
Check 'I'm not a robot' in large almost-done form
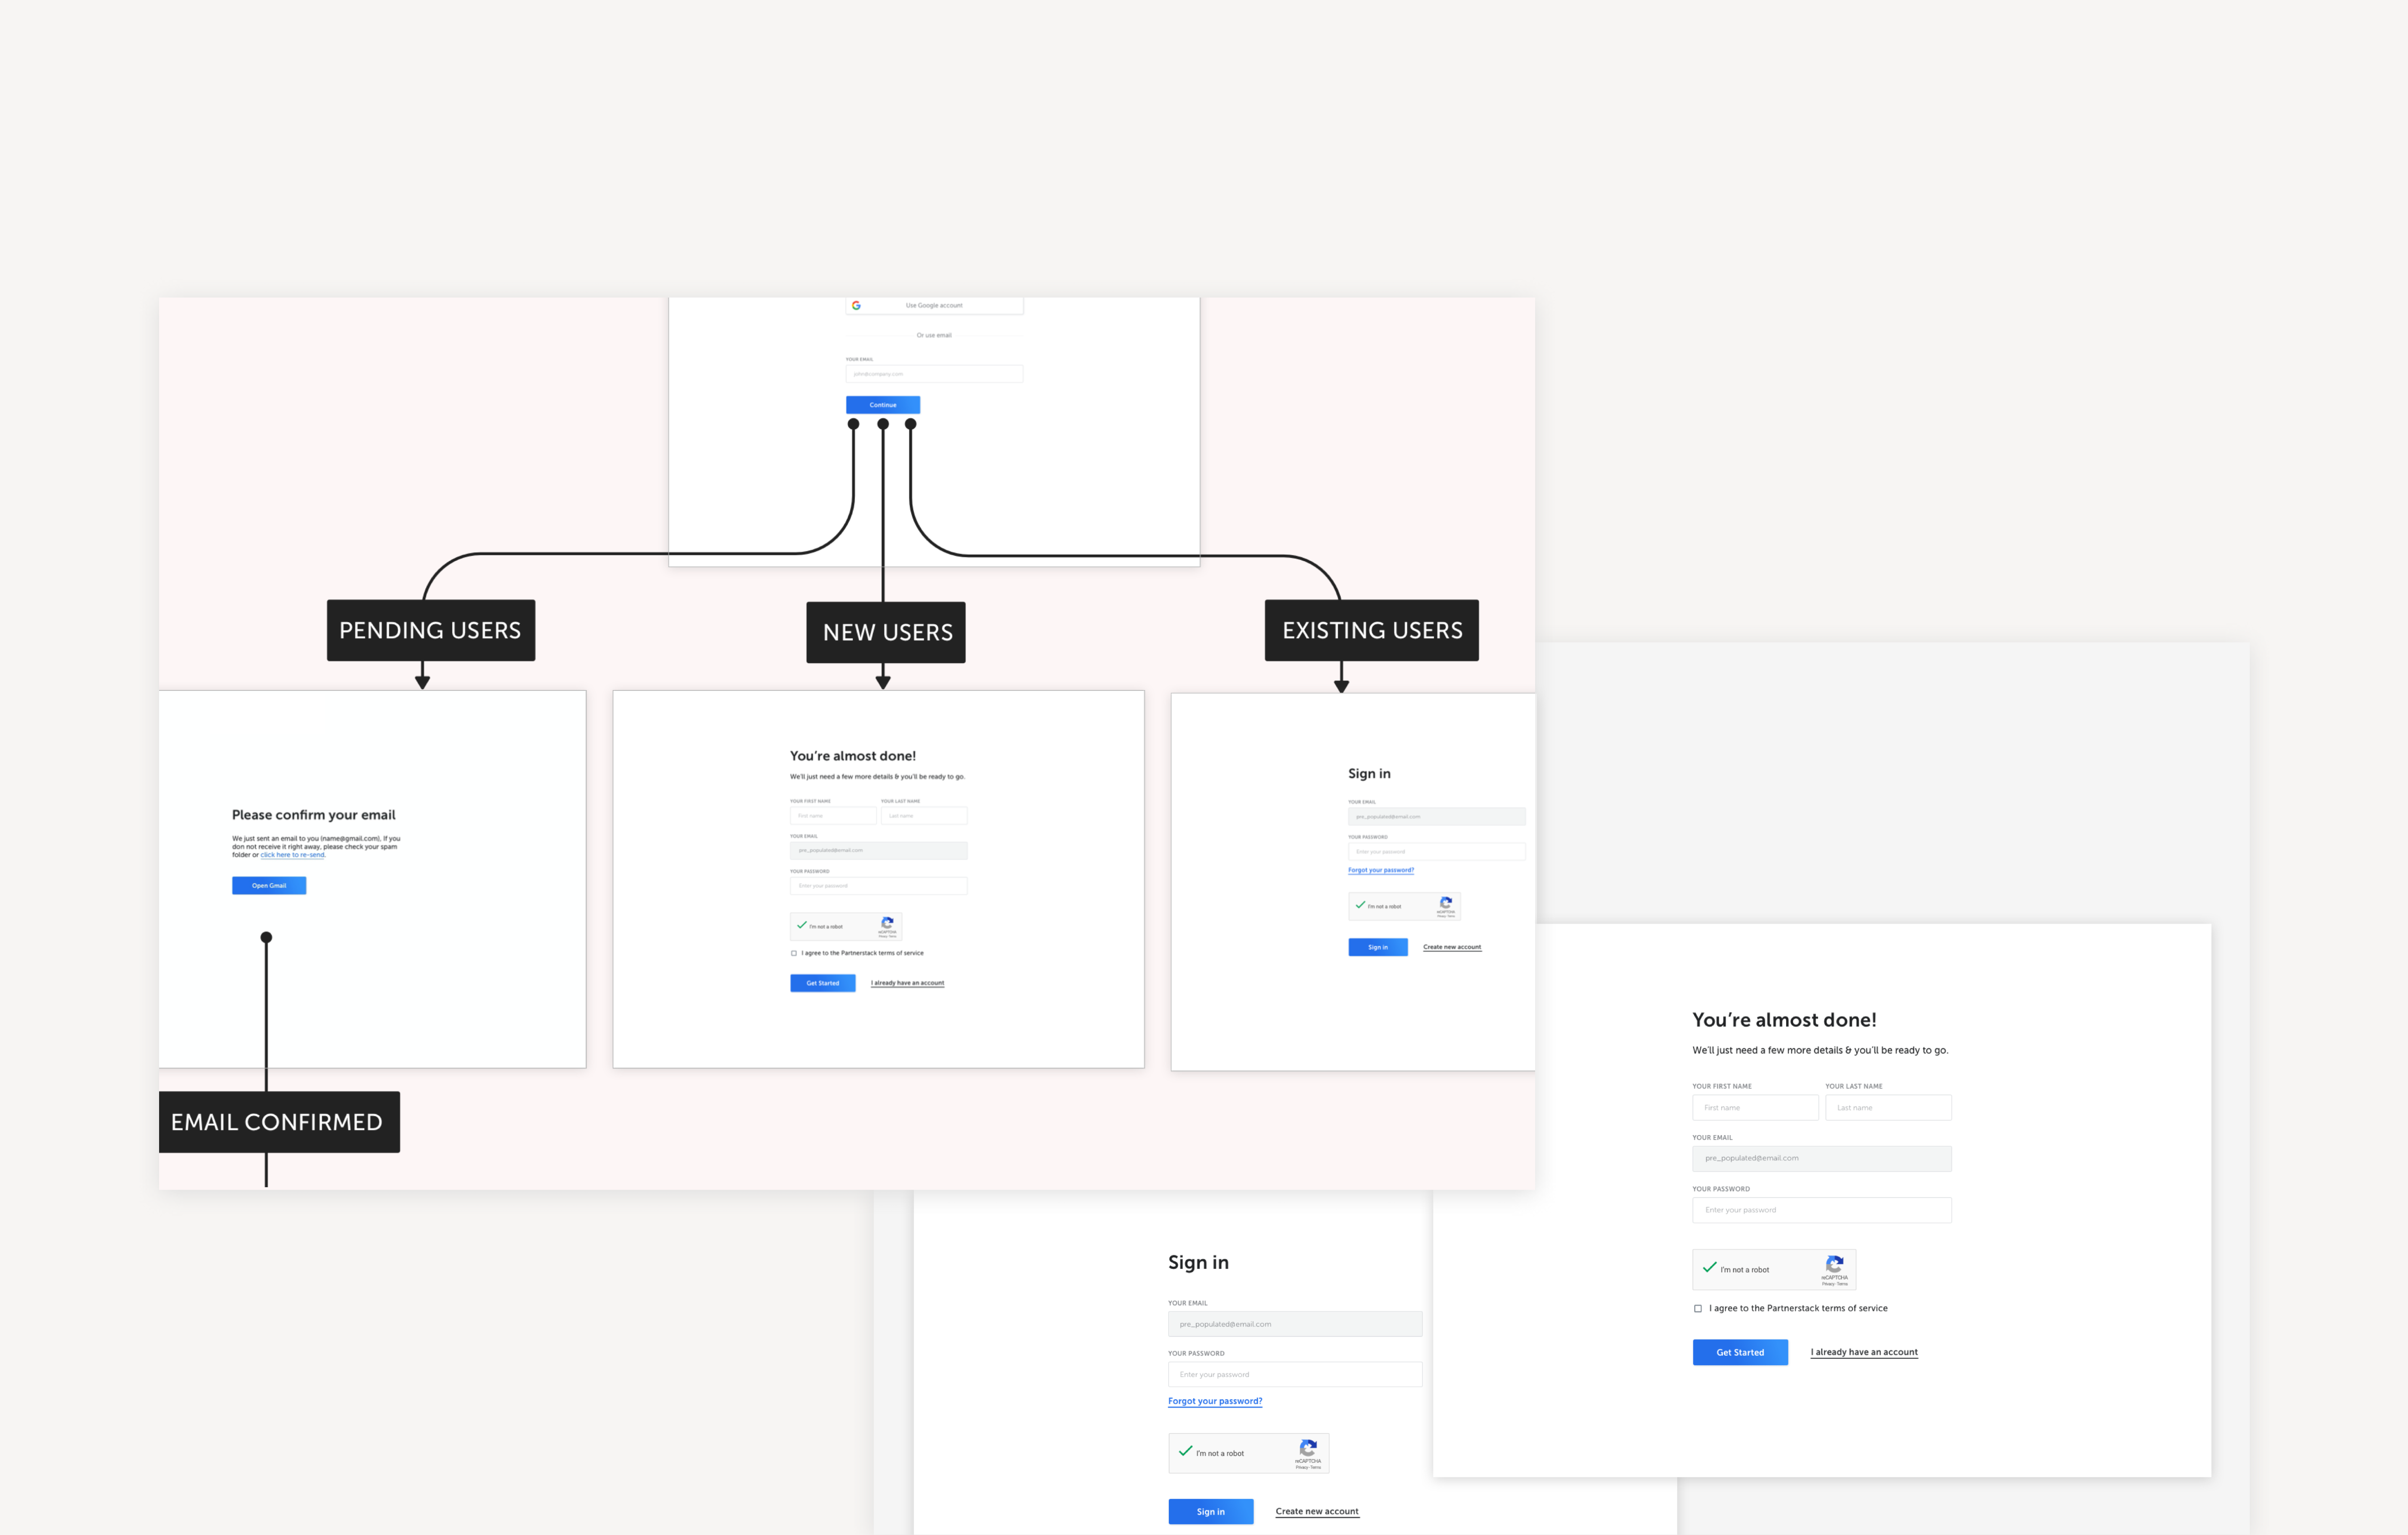tap(1710, 1268)
